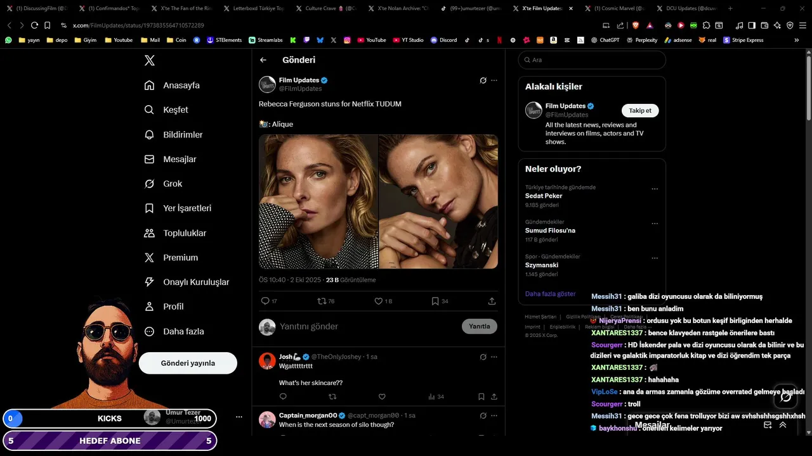Click floating Grok button above Mesajlar
This screenshot has width=812, height=456.
click(x=786, y=396)
